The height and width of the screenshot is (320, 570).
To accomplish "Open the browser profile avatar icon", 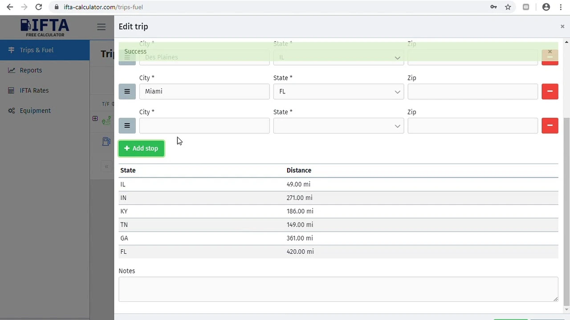I will (x=546, y=7).
